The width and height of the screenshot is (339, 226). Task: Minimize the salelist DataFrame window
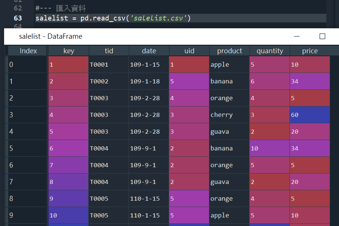[297, 36]
